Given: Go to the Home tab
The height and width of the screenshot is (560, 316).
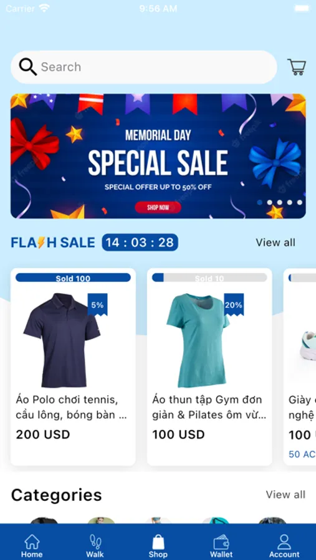Looking at the screenshot, I should coord(32,546).
